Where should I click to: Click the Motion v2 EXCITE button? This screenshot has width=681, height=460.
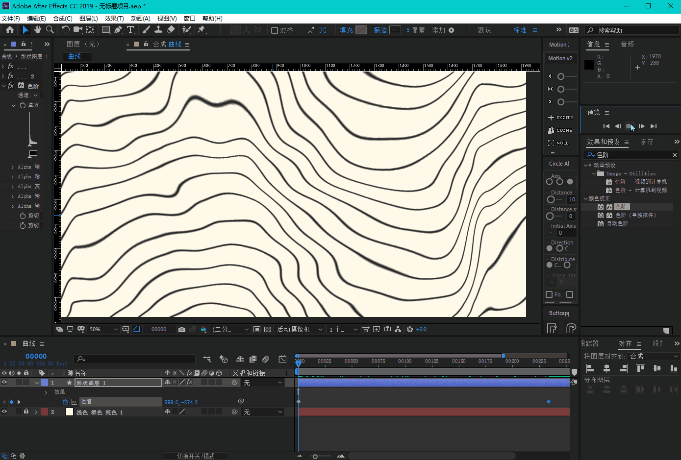point(560,118)
